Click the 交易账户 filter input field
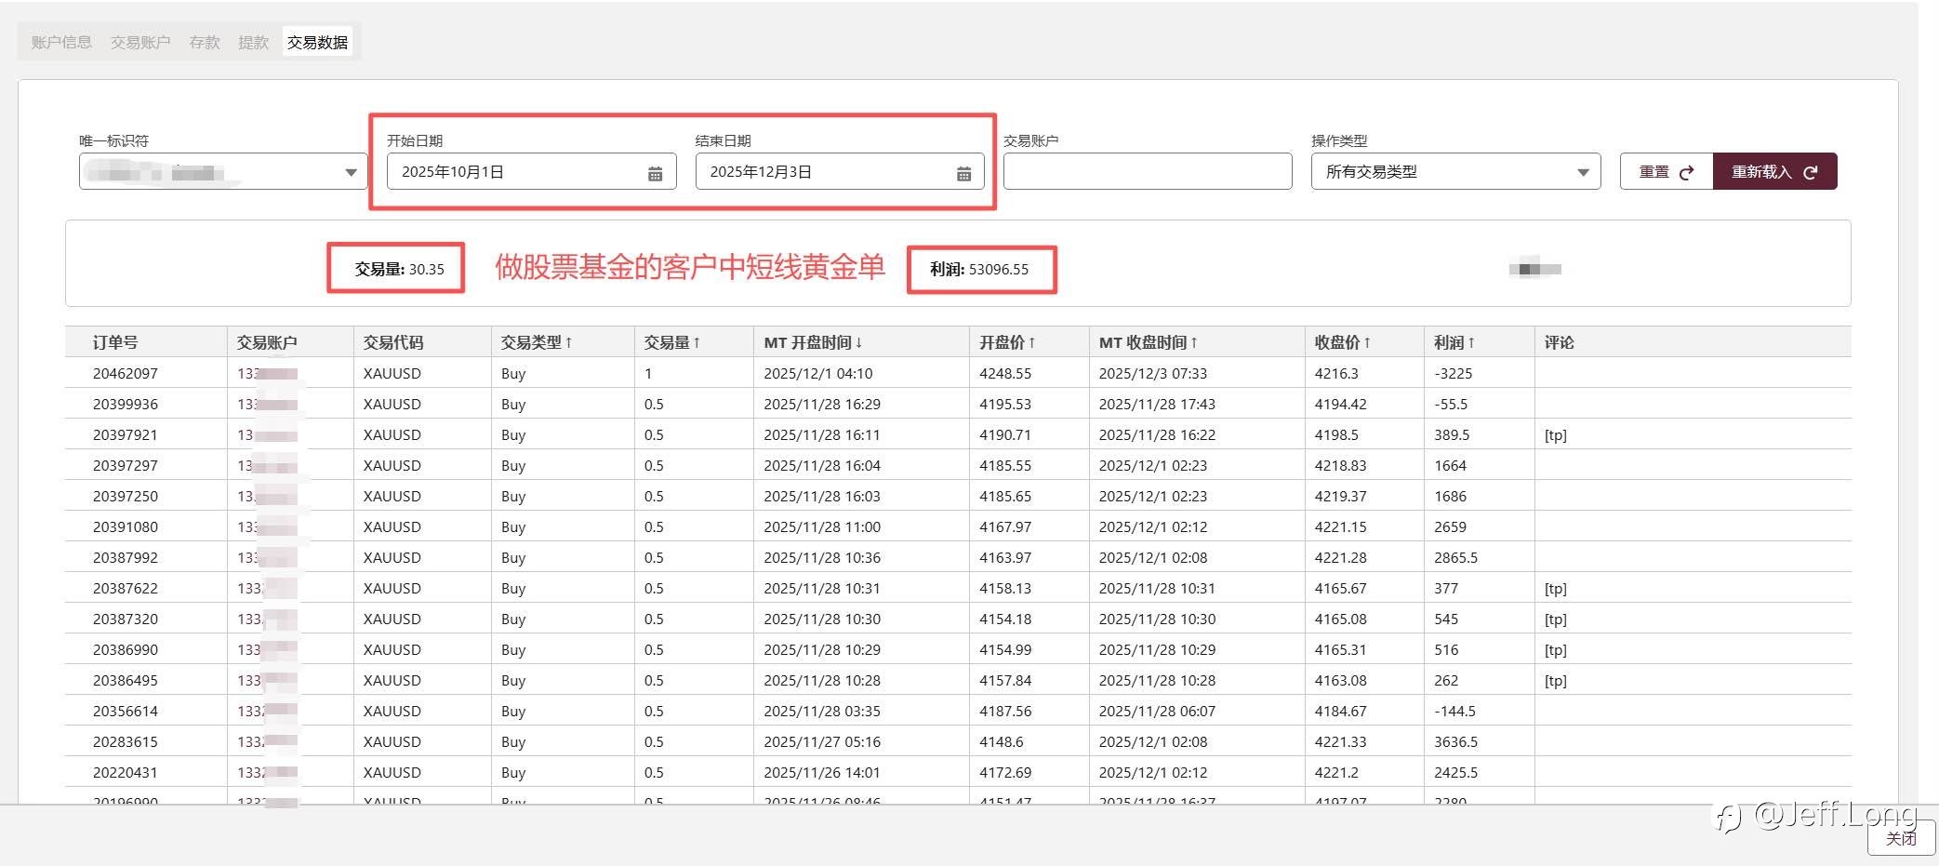Screen dimensions: 1939x866 pos(1147,172)
